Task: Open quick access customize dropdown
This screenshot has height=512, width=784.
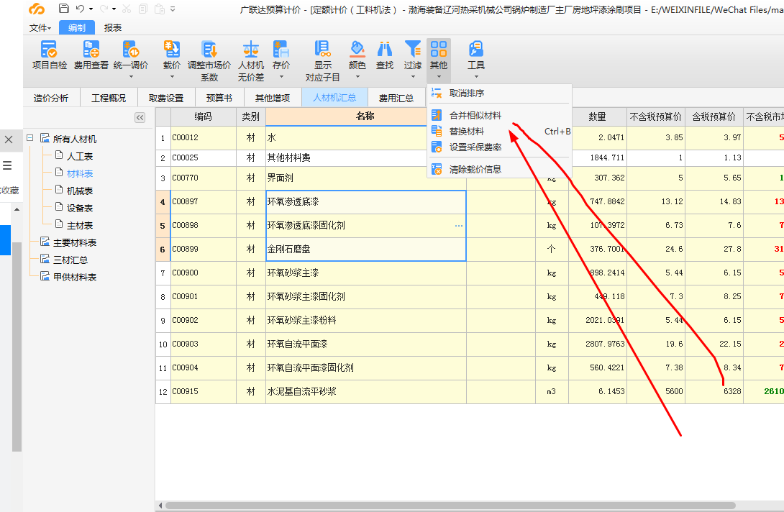Action: [173, 9]
